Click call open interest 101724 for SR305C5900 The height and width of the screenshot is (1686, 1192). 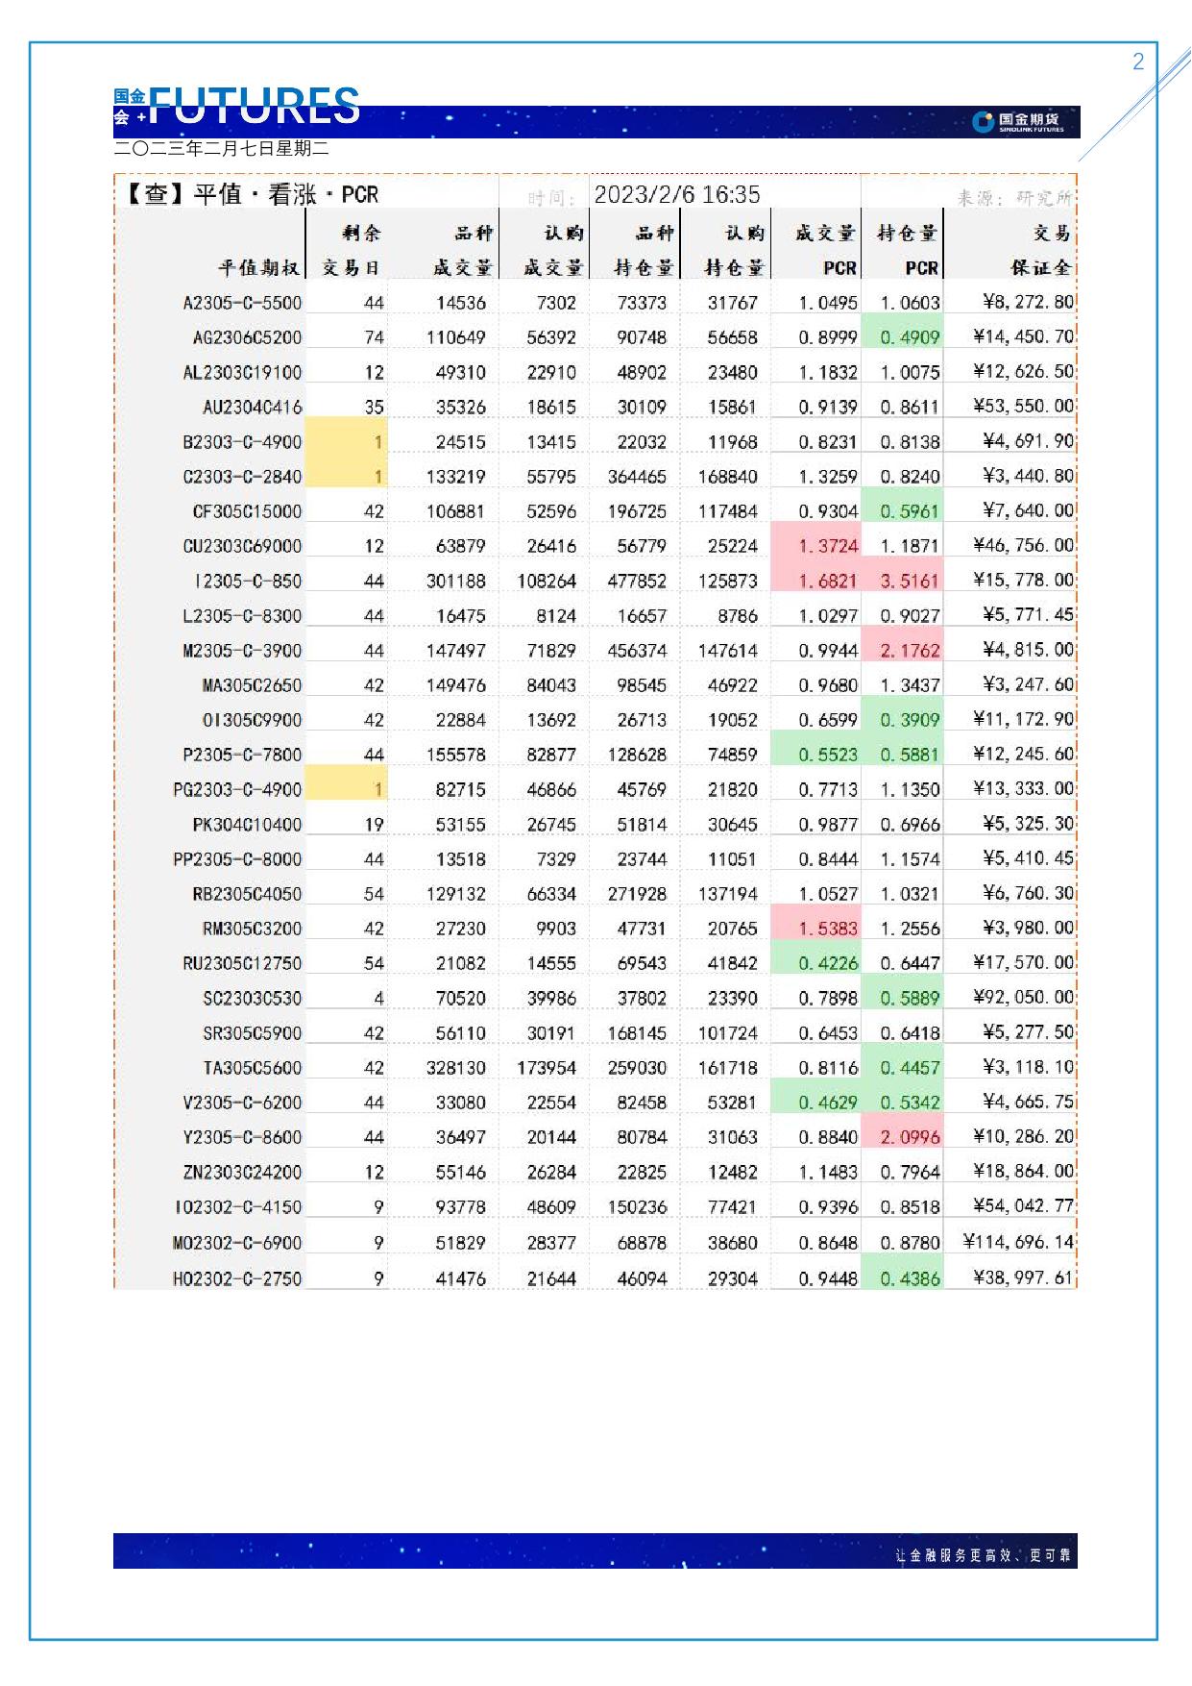coord(728,1033)
